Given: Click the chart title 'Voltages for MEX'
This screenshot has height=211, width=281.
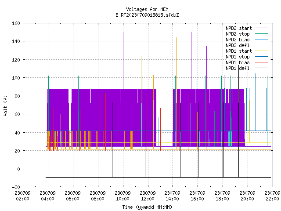Looking at the screenshot, I should [x=147, y=9].
